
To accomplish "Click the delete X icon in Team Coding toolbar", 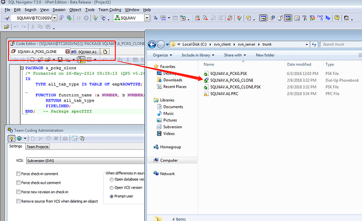I will tap(40, 138).
